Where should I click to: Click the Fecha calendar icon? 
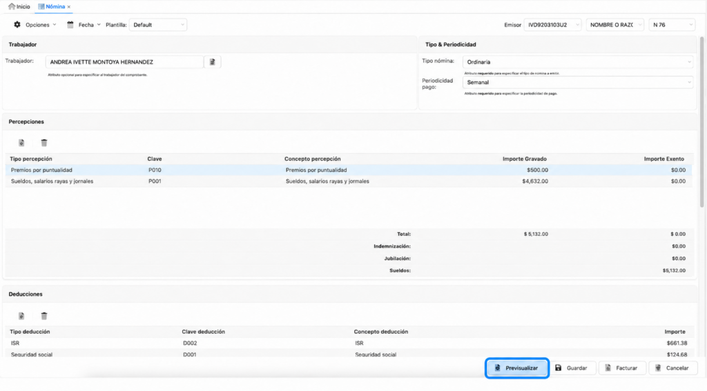[70, 25]
